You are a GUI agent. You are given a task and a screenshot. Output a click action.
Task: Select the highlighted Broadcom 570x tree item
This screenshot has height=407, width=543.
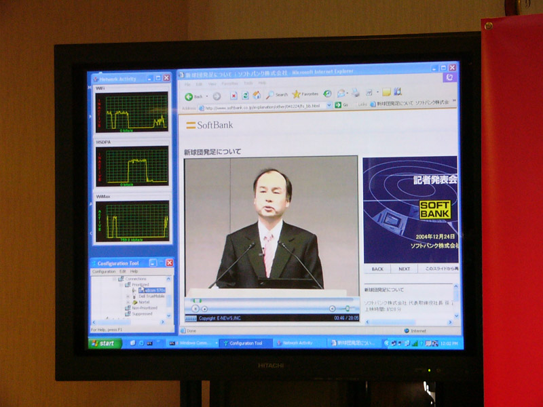[152, 290]
